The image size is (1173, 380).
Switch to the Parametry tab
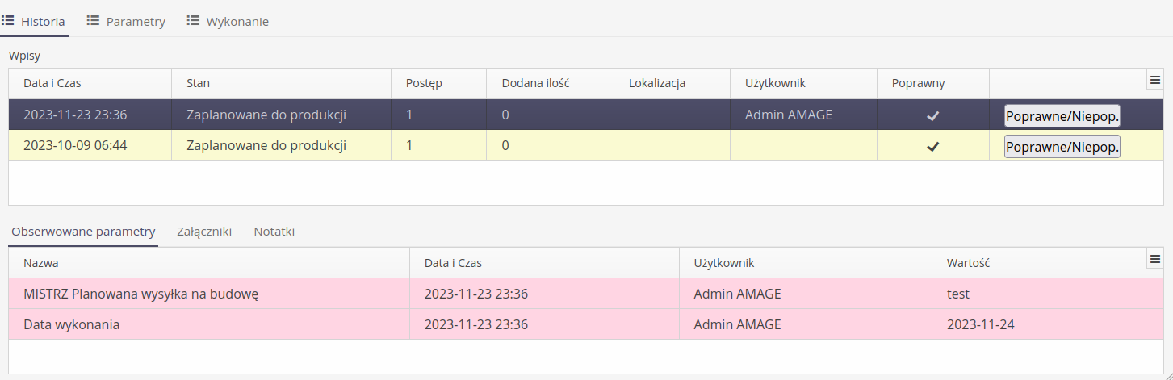[136, 22]
